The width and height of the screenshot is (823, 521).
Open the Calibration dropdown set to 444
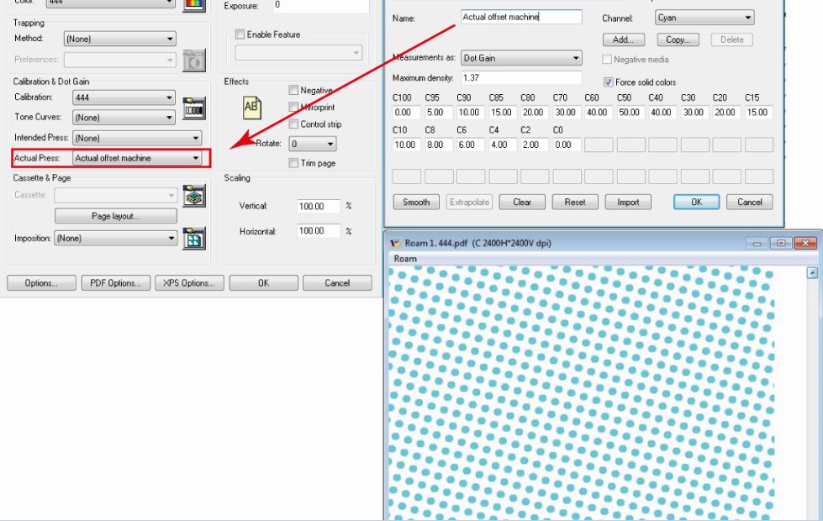(124, 97)
